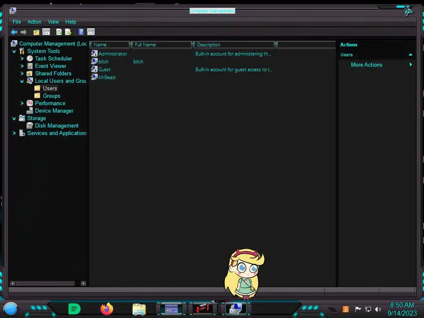
Task: Open the Start orb
Action: click(x=10, y=309)
